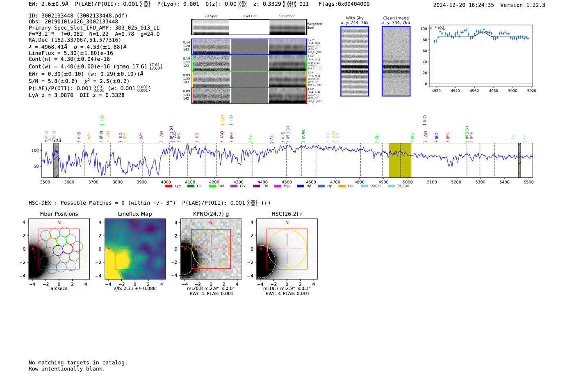
Task: Click the blue Hβ legend swatch
Action: tap(301, 186)
